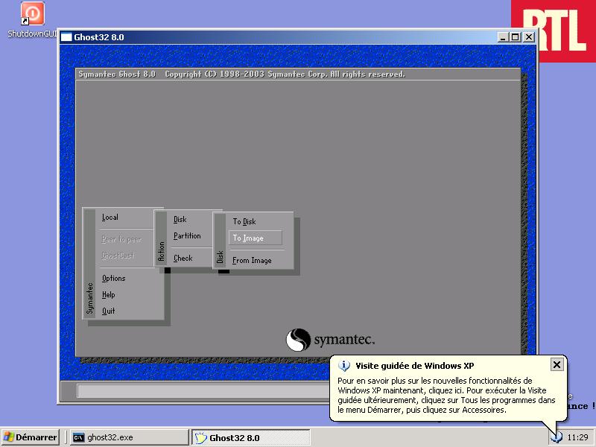Close the Visite guidée de Windows XP balloon
596x447 pixels.
[x=557, y=365]
